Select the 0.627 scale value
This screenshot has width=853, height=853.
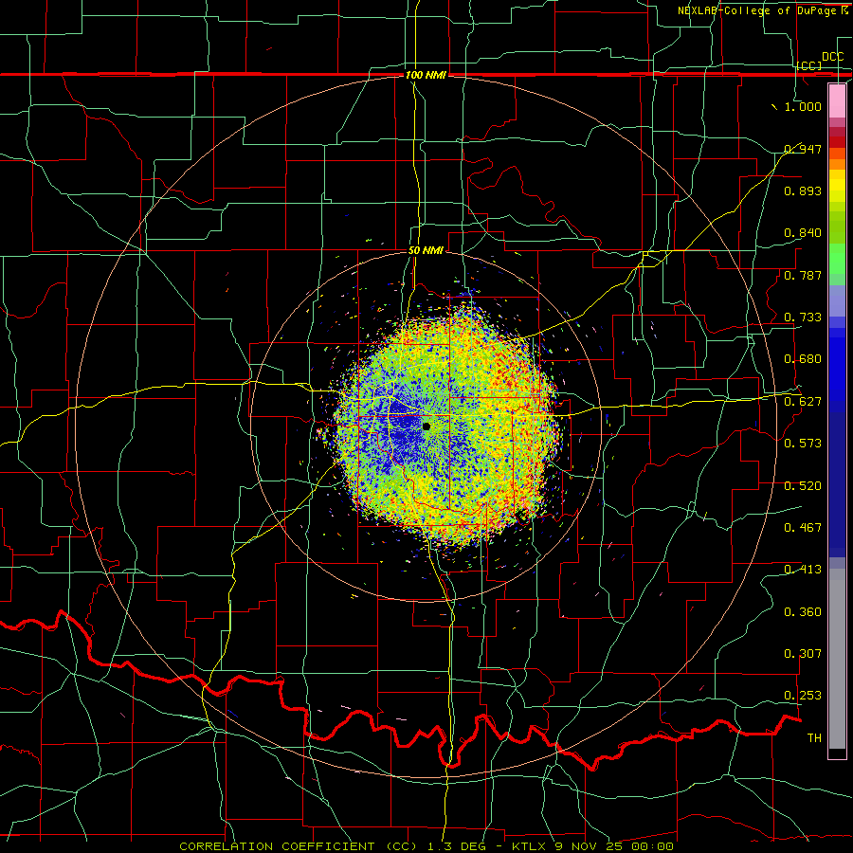click(x=803, y=402)
